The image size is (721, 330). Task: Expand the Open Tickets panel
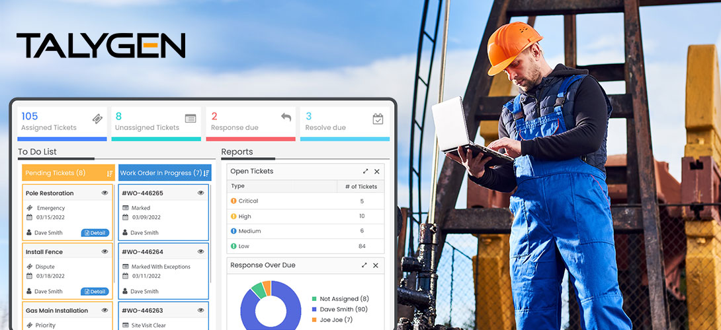(x=366, y=171)
